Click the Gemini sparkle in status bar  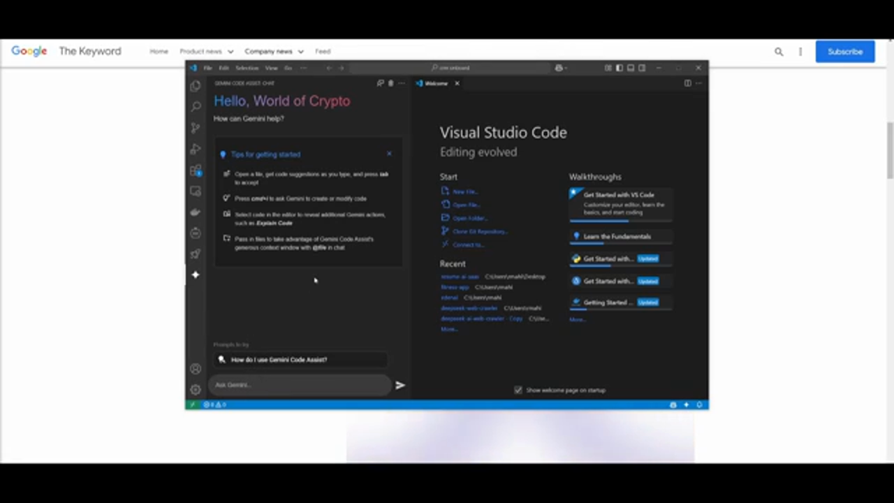pos(686,404)
